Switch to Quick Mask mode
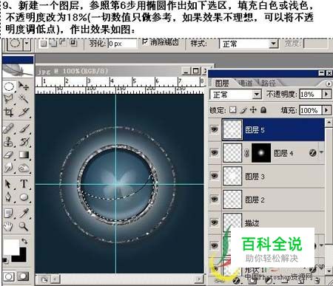 (x=23, y=276)
